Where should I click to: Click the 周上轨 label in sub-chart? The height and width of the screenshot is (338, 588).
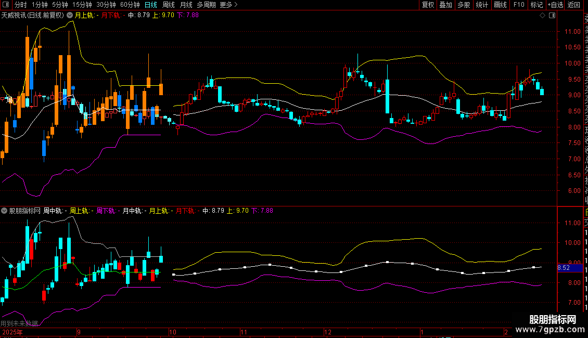point(80,211)
